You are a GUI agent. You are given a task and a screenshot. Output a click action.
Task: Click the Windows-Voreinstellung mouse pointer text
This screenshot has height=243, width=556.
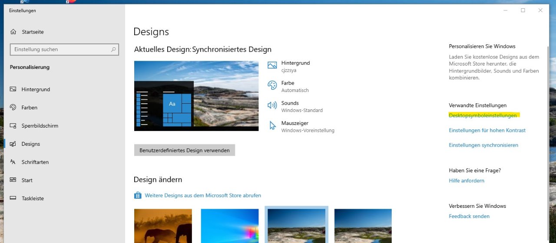[x=308, y=130]
